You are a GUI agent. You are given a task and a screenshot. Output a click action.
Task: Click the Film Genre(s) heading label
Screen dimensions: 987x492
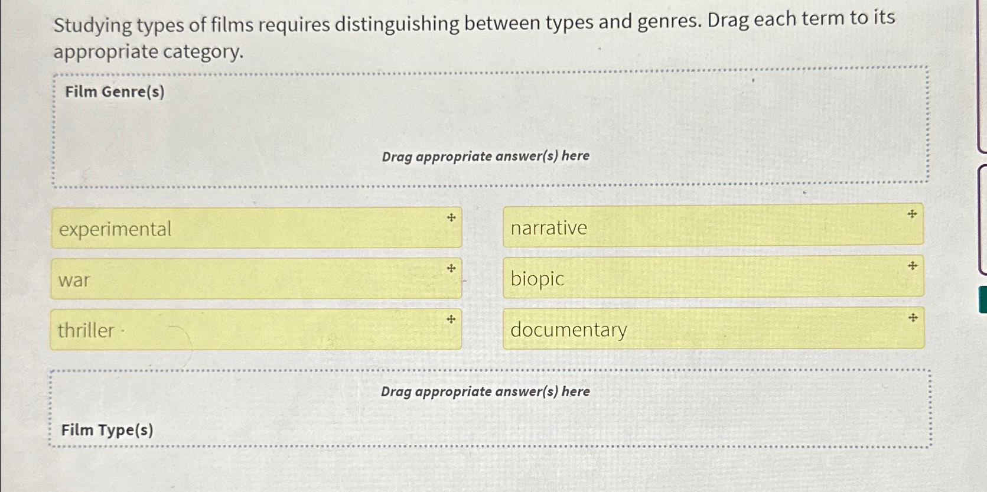click(x=113, y=92)
